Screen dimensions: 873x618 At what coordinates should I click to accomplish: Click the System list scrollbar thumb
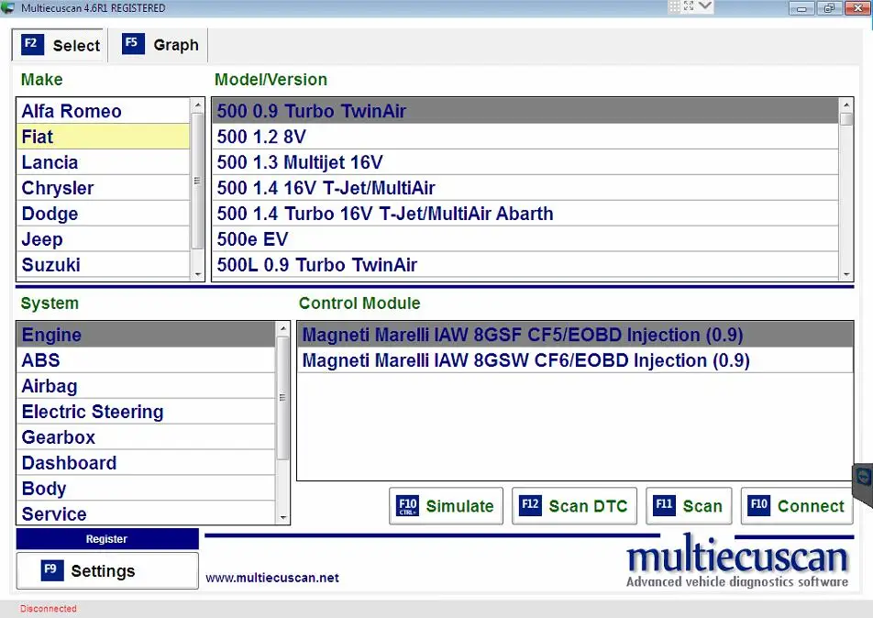pyautogui.click(x=282, y=398)
